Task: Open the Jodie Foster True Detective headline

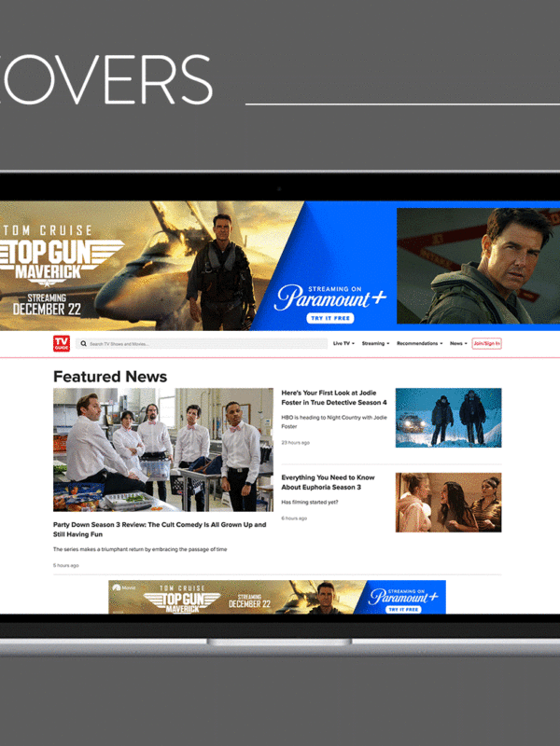Action: [x=334, y=397]
